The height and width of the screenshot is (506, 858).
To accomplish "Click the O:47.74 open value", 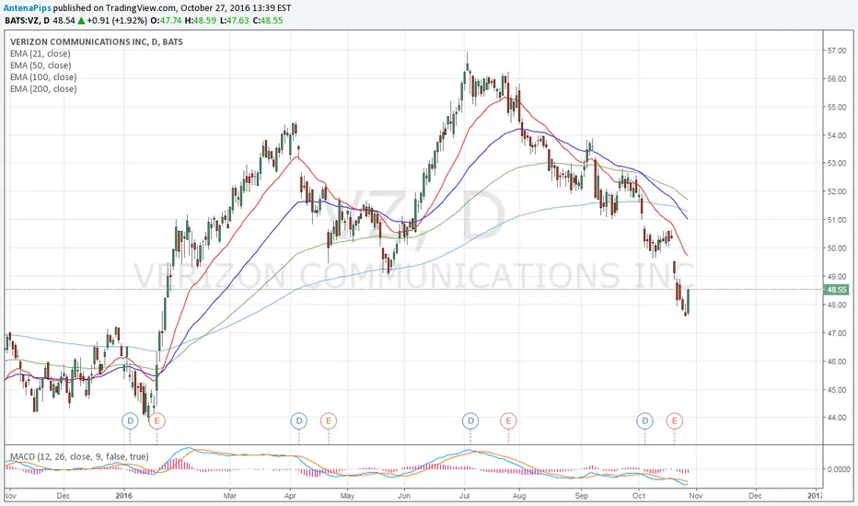I will 167,21.
